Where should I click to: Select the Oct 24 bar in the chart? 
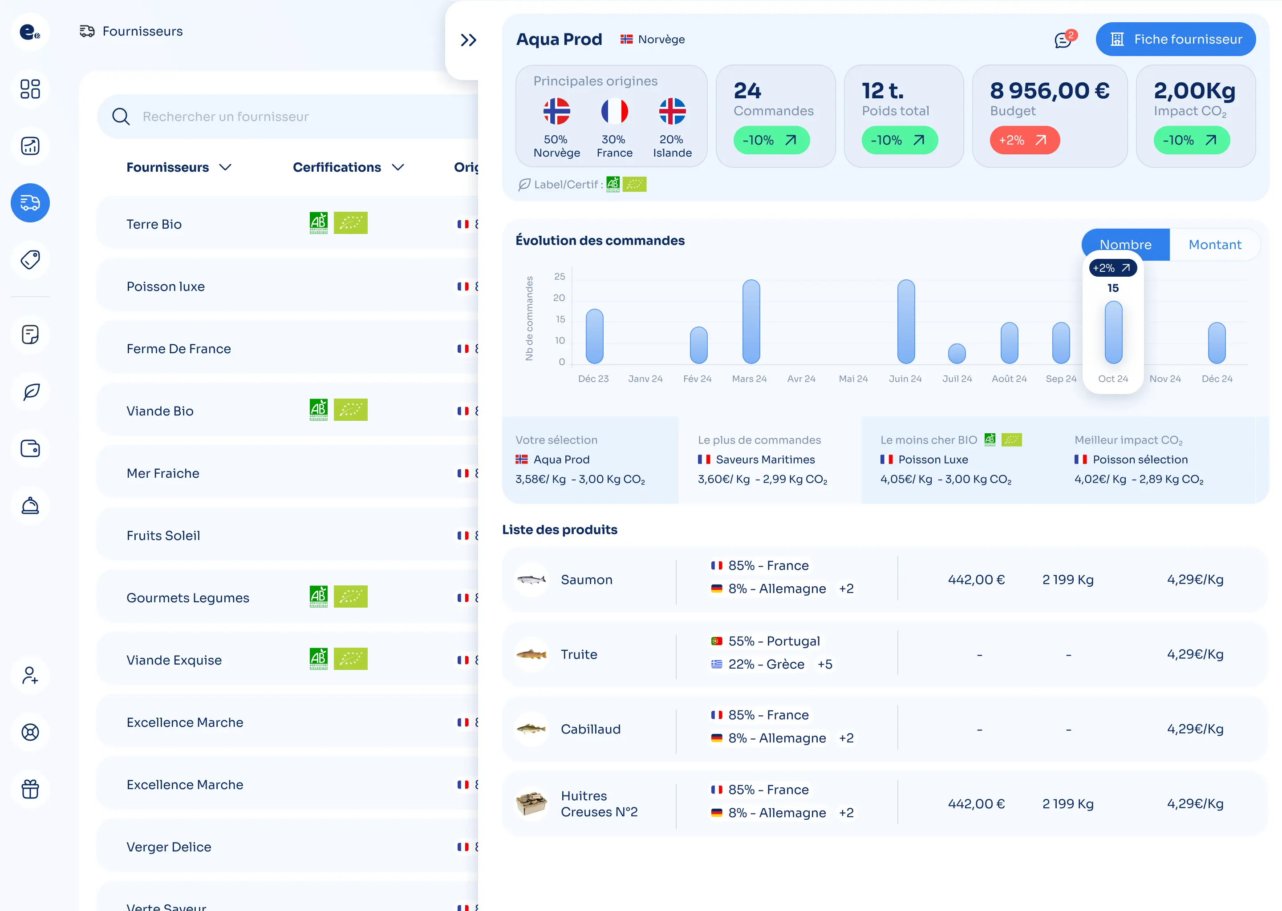1113,332
